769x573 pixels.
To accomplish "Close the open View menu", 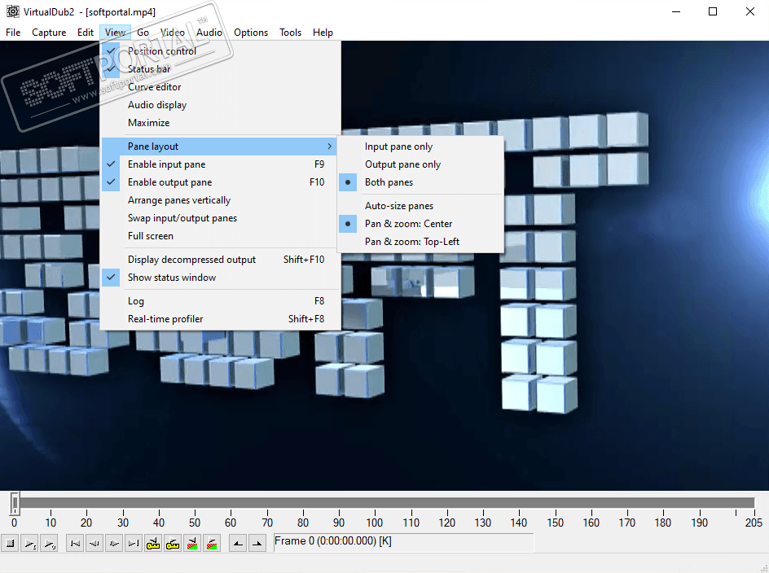I will pyautogui.click(x=115, y=33).
